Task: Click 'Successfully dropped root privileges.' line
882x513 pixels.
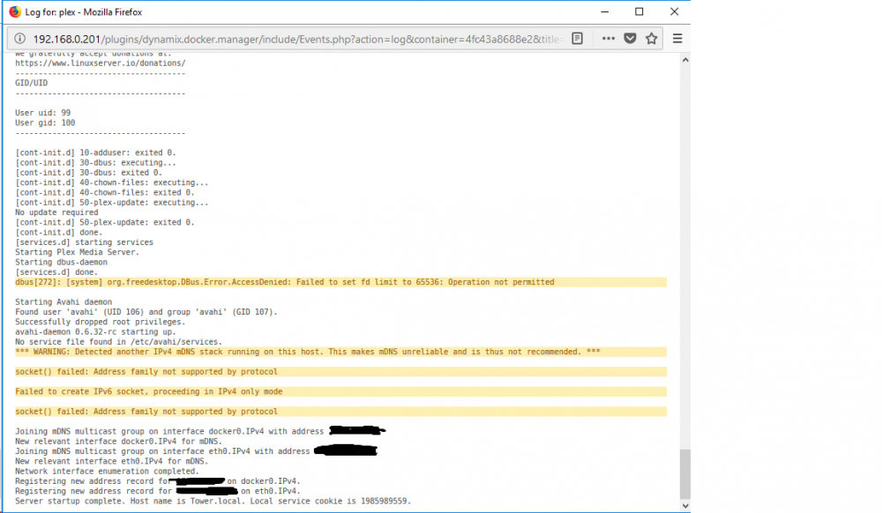Action: pos(101,323)
